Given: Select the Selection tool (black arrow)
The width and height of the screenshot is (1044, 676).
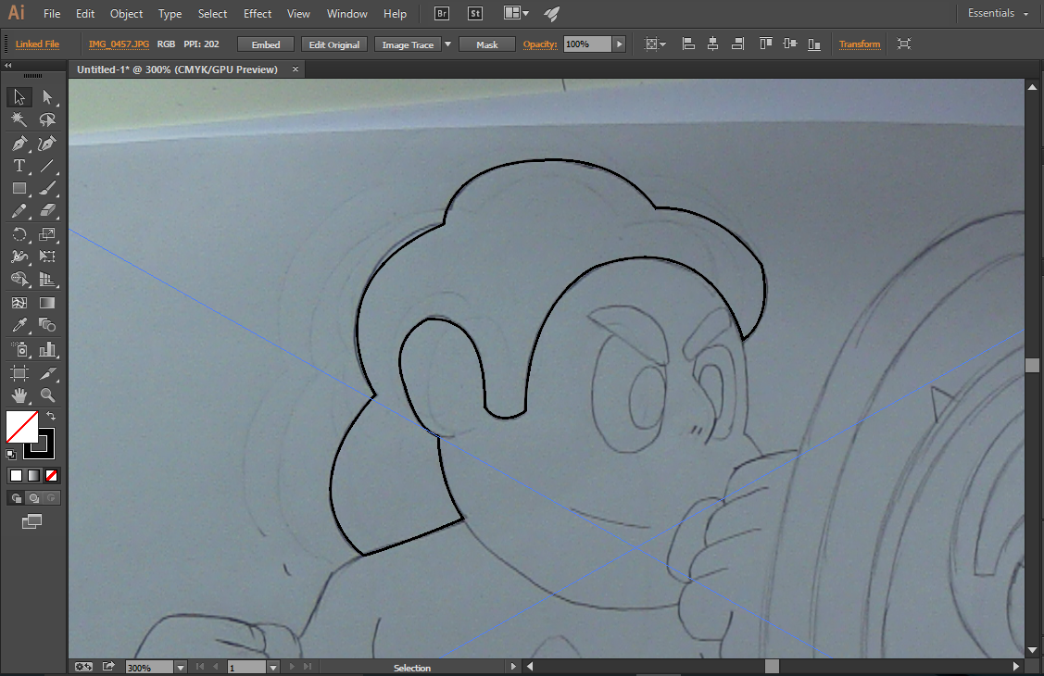Looking at the screenshot, I should pyautogui.click(x=19, y=97).
